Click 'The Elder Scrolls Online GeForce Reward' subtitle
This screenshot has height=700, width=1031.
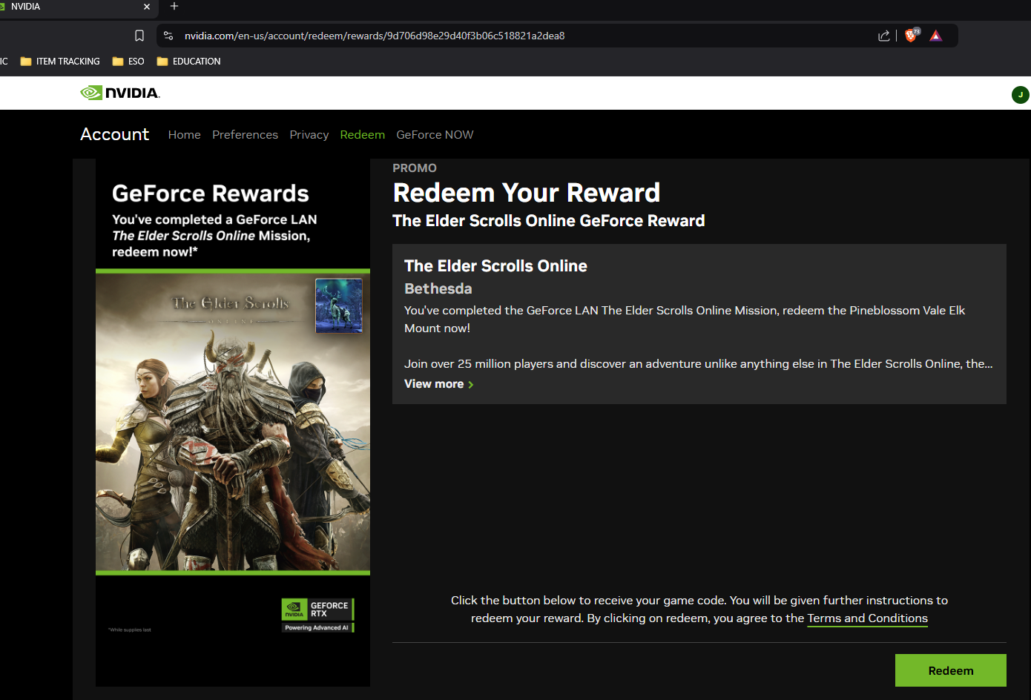[549, 221]
